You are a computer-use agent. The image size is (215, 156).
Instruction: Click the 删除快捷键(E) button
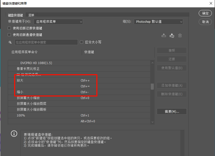171,94
